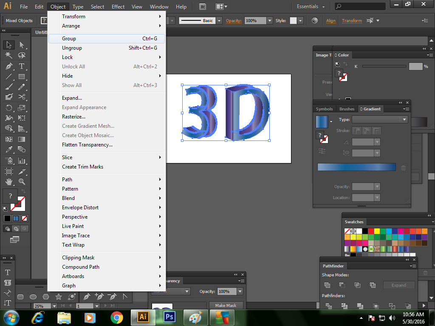435x326 pixels.
Task: Open Align options from the control bar
Action: (x=331, y=20)
